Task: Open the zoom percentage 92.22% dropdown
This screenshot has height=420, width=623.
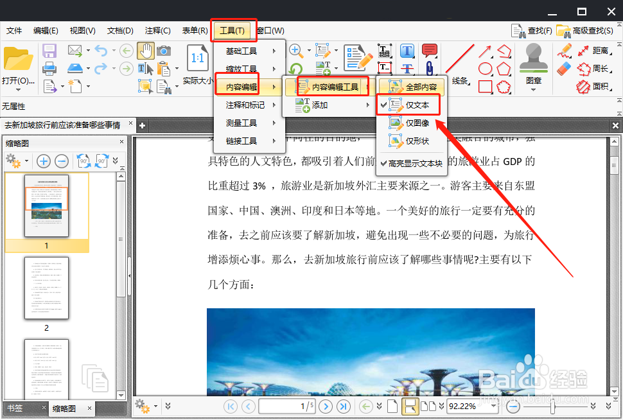Action: click(x=494, y=406)
